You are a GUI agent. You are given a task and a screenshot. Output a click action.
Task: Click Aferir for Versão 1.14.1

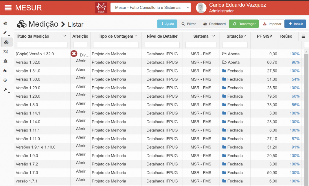pyautogui.click(x=81, y=112)
